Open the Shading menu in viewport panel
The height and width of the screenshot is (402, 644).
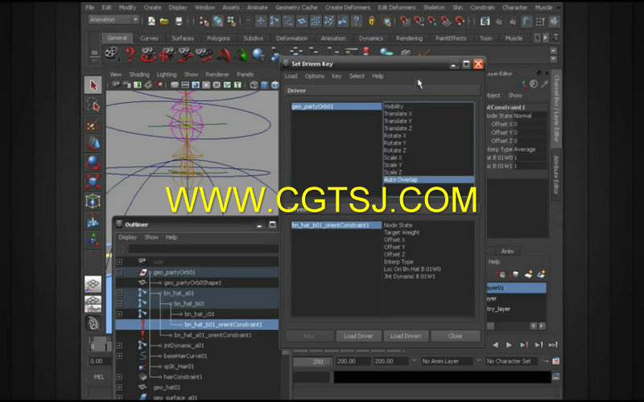(139, 74)
